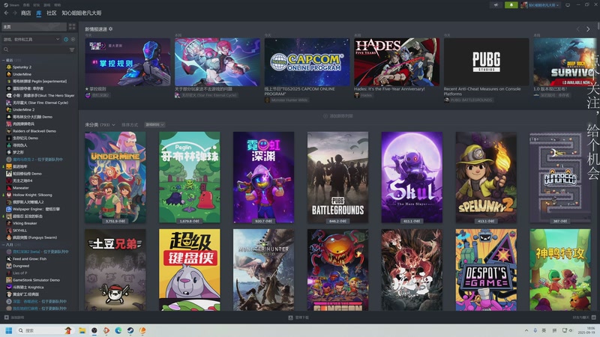Open the Capcom Online Program news card
This screenshot has height=337, width=600.
coord(307,62)
